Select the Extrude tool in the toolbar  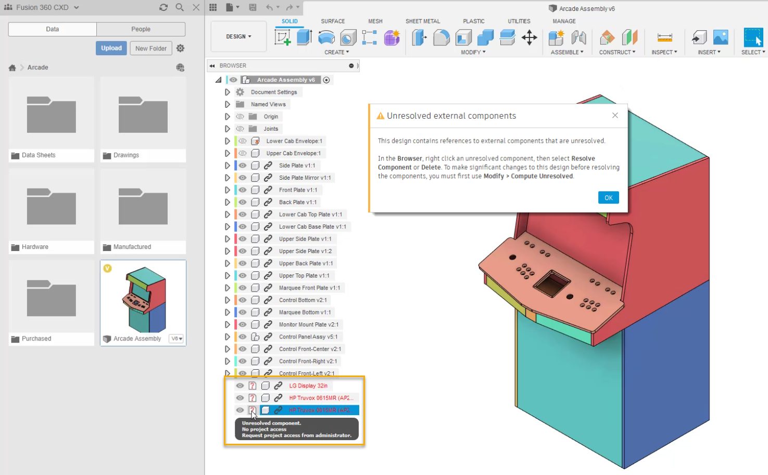304,37
